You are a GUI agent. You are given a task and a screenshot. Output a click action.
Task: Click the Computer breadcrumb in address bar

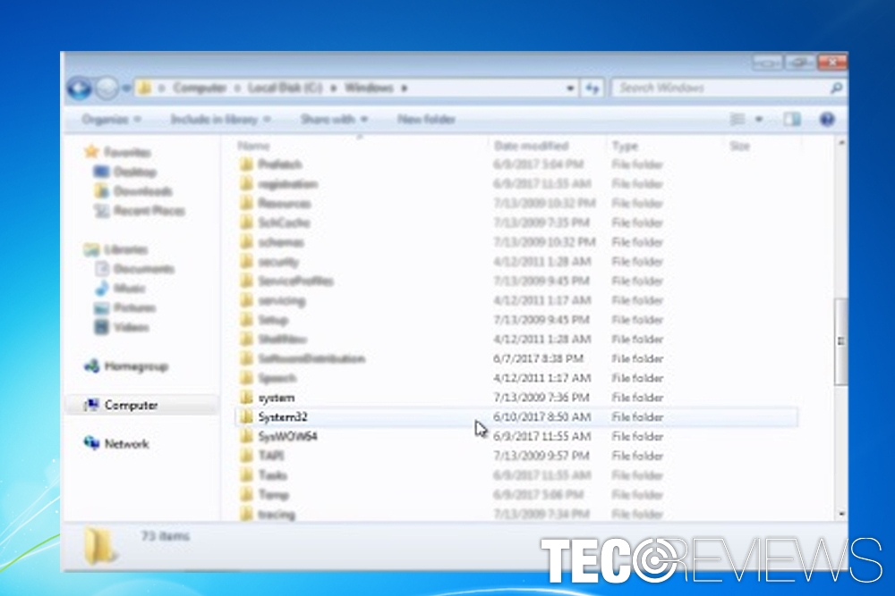click(x=200, y=88)
